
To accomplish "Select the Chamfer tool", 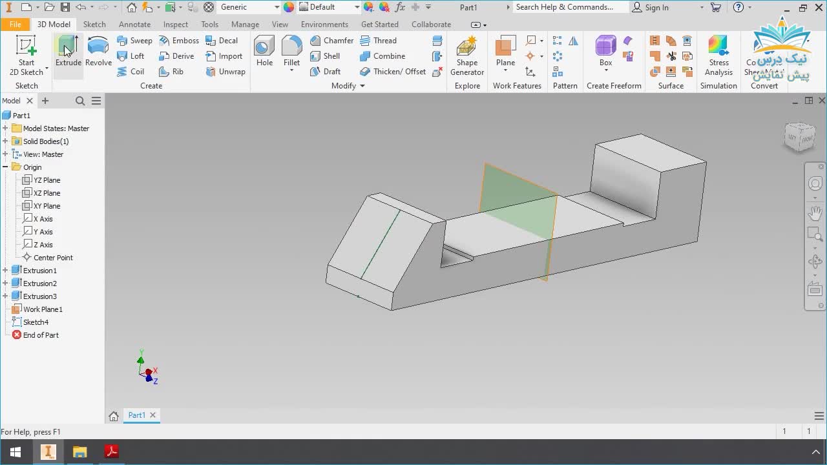I will [x=331, y=41].
